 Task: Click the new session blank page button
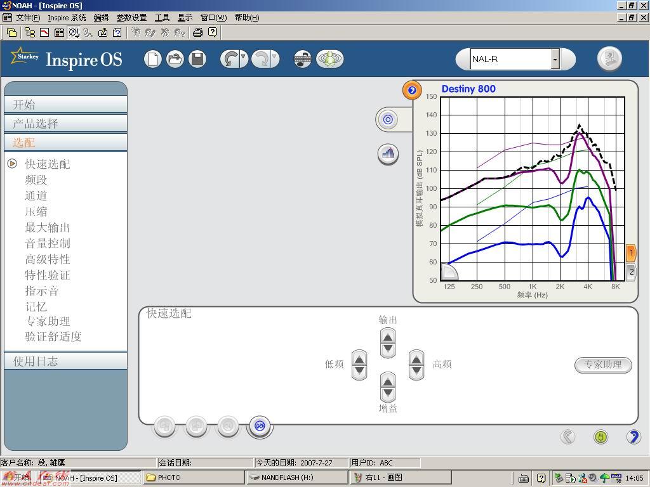(152, 59)
